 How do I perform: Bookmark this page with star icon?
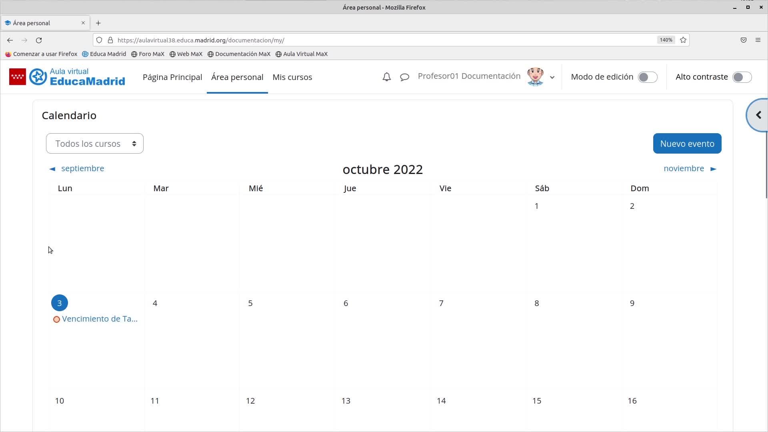coord(683,40)
